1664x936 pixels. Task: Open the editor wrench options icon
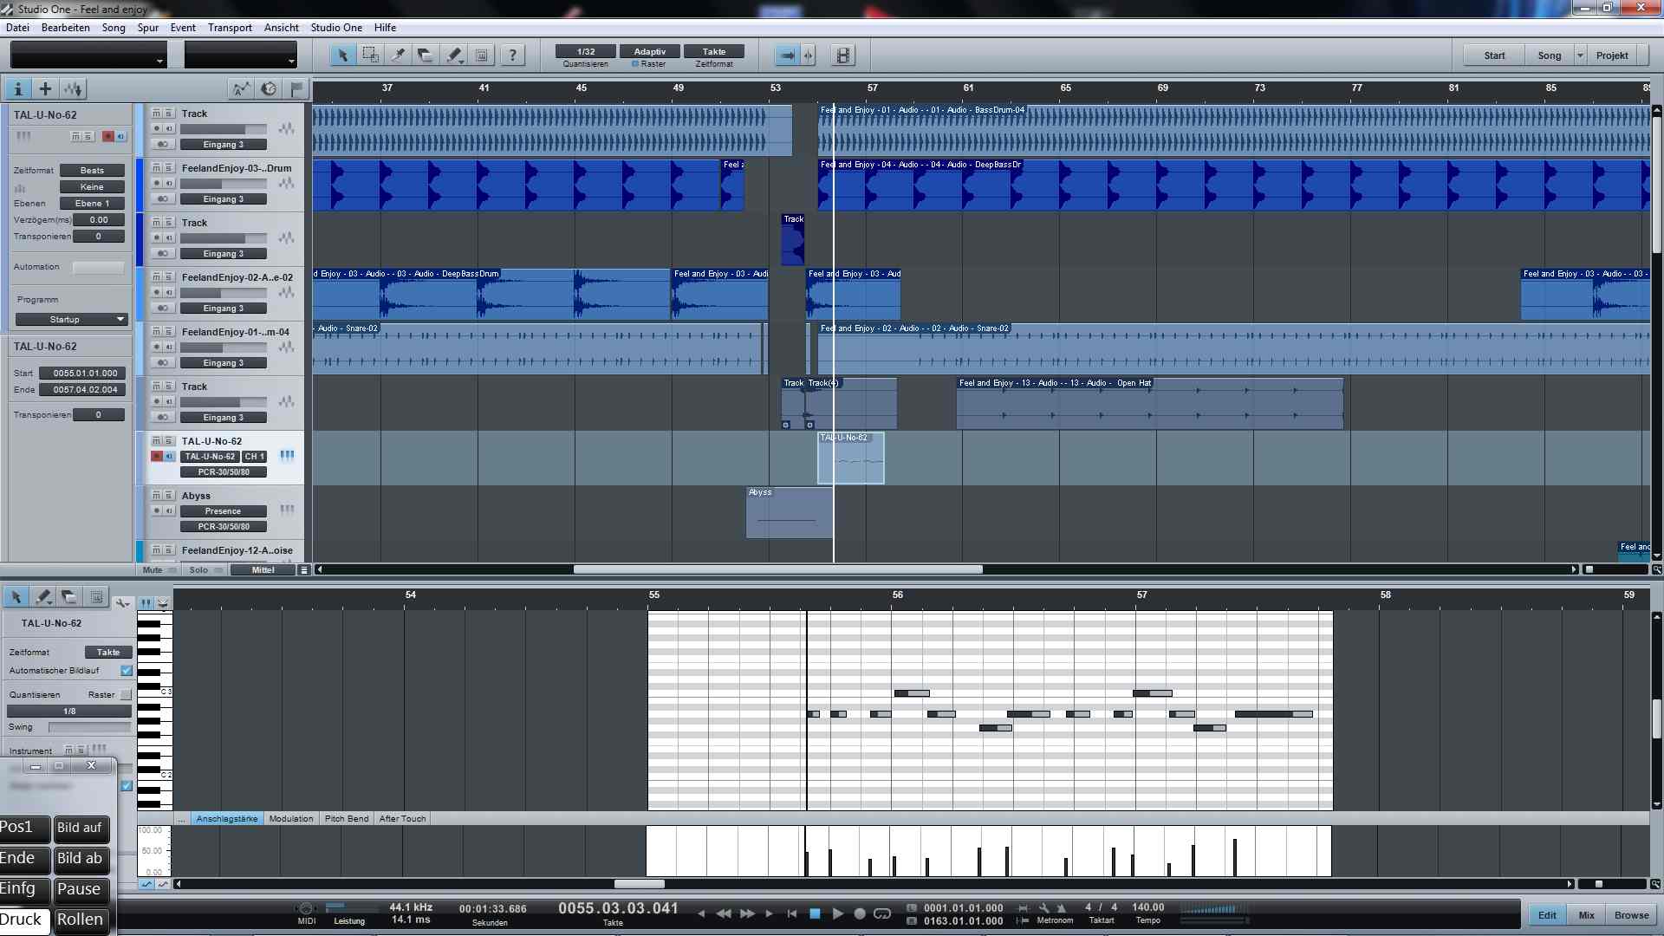point(122,601)
